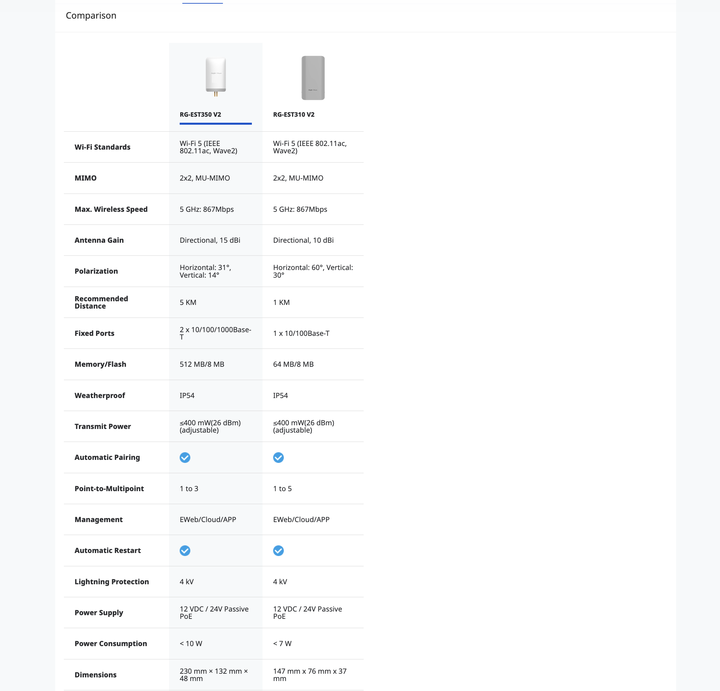720x691 pixels.
Task: Click the 5 KM distance value
Action: point(188,303)
